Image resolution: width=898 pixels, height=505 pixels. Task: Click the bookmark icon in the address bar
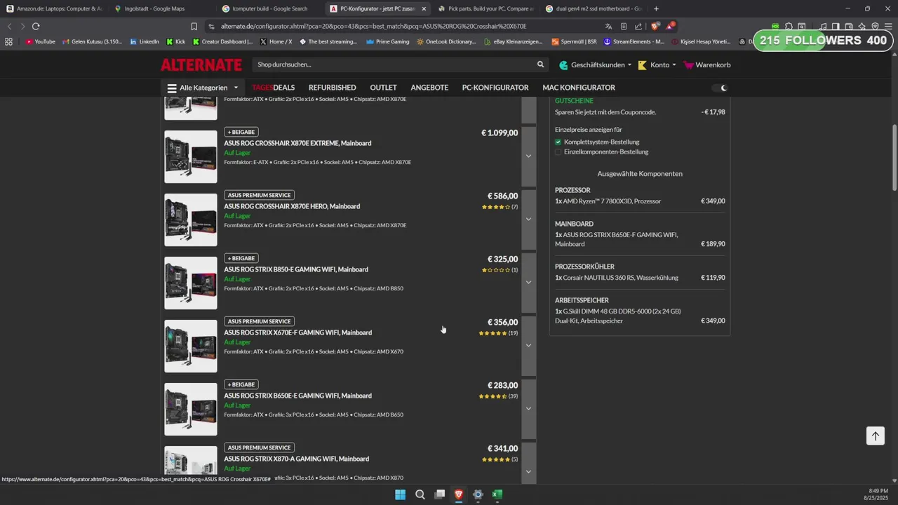(194, 26)
